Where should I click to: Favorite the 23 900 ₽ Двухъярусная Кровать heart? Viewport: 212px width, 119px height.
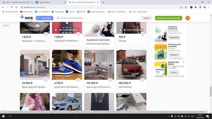[x=46, y=80]
